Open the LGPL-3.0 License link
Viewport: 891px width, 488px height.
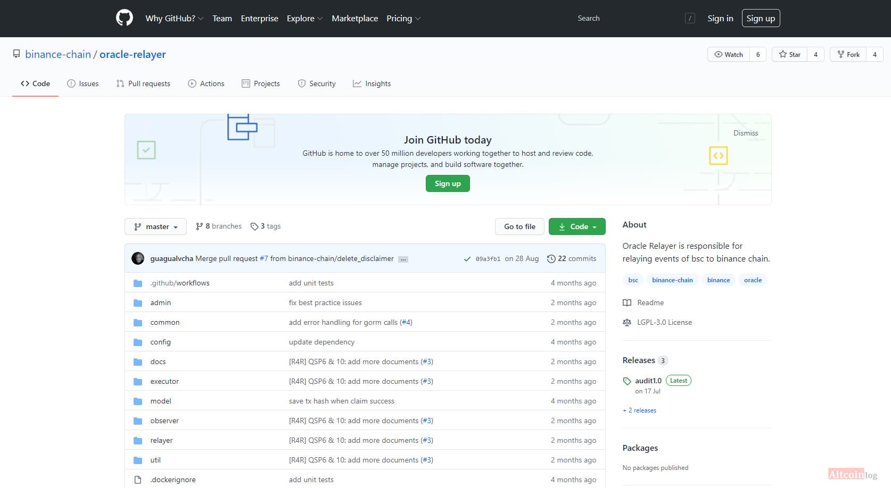(657, 322)
